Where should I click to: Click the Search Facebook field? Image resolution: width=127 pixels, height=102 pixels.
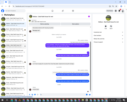click(x=15, y=11)
